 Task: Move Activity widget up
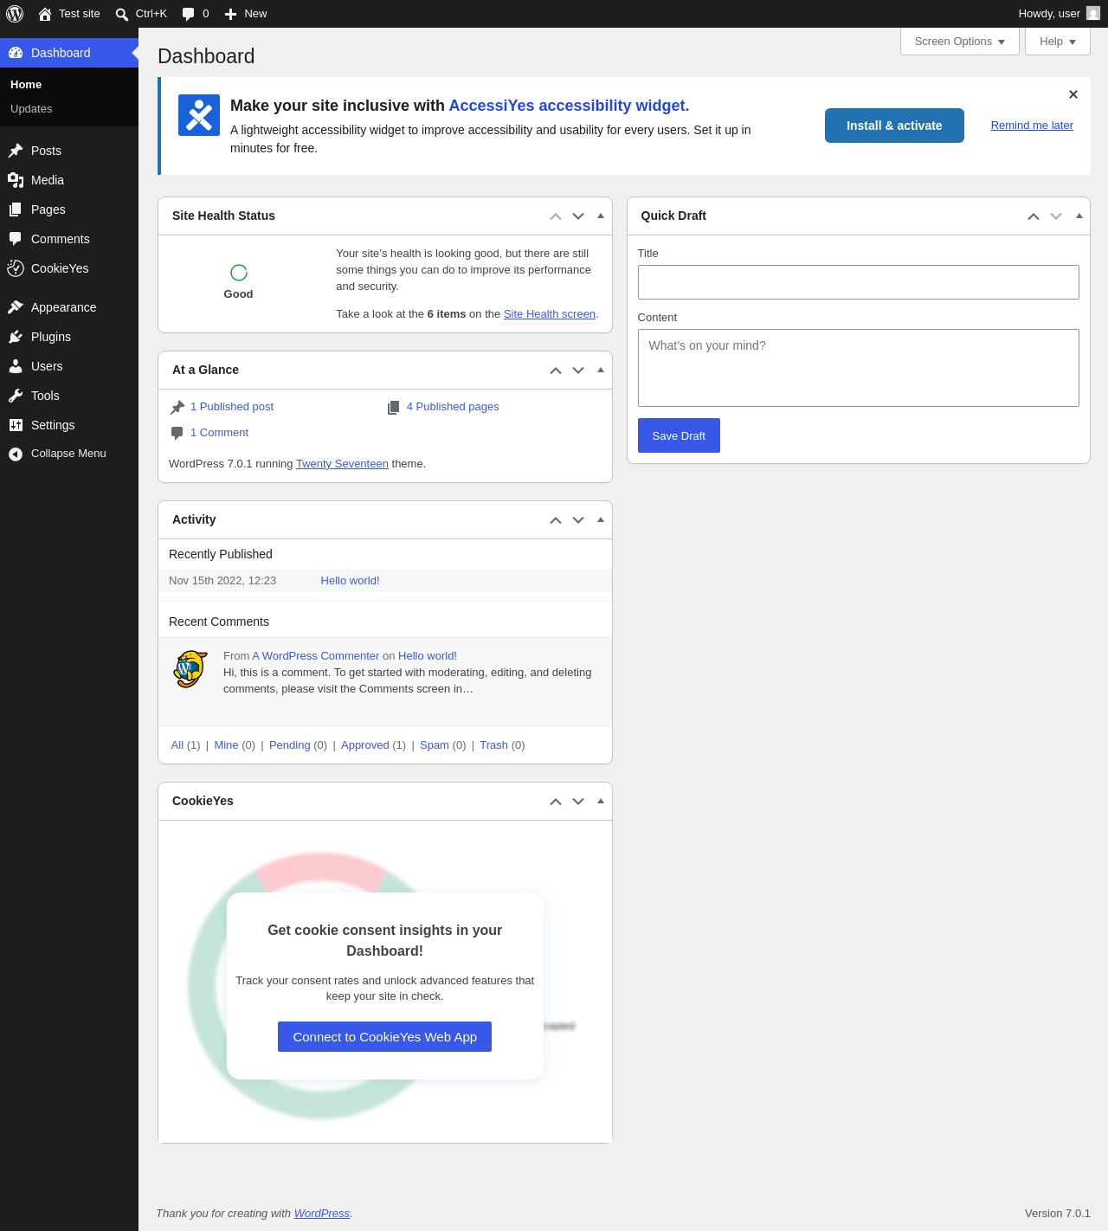(x=556, y=520)
